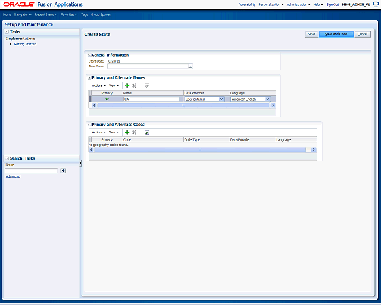Open Recent Items menu
Image resolution: width=381 pixels, height=305 pixels.
(46, 14)
